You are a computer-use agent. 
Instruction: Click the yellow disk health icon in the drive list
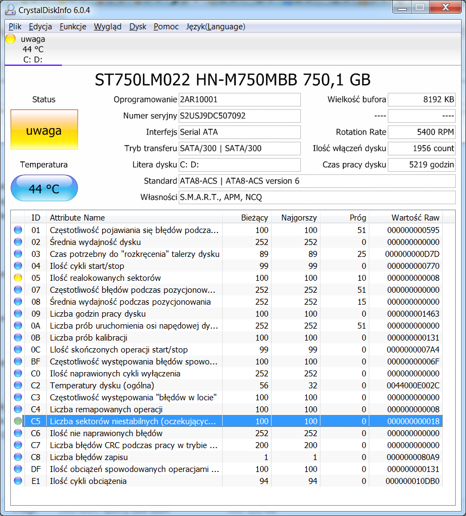tap(10, 39)
